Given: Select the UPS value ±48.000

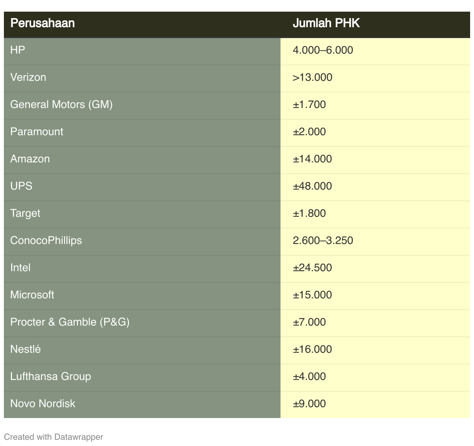Looking at the screenshot, I should click(312, 186).
